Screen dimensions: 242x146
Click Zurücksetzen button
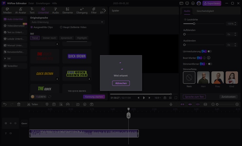click(x=228, y=97)
